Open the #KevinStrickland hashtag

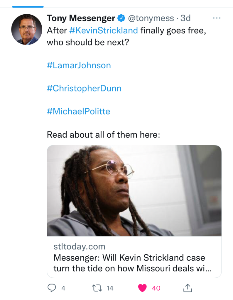point(104,30)
